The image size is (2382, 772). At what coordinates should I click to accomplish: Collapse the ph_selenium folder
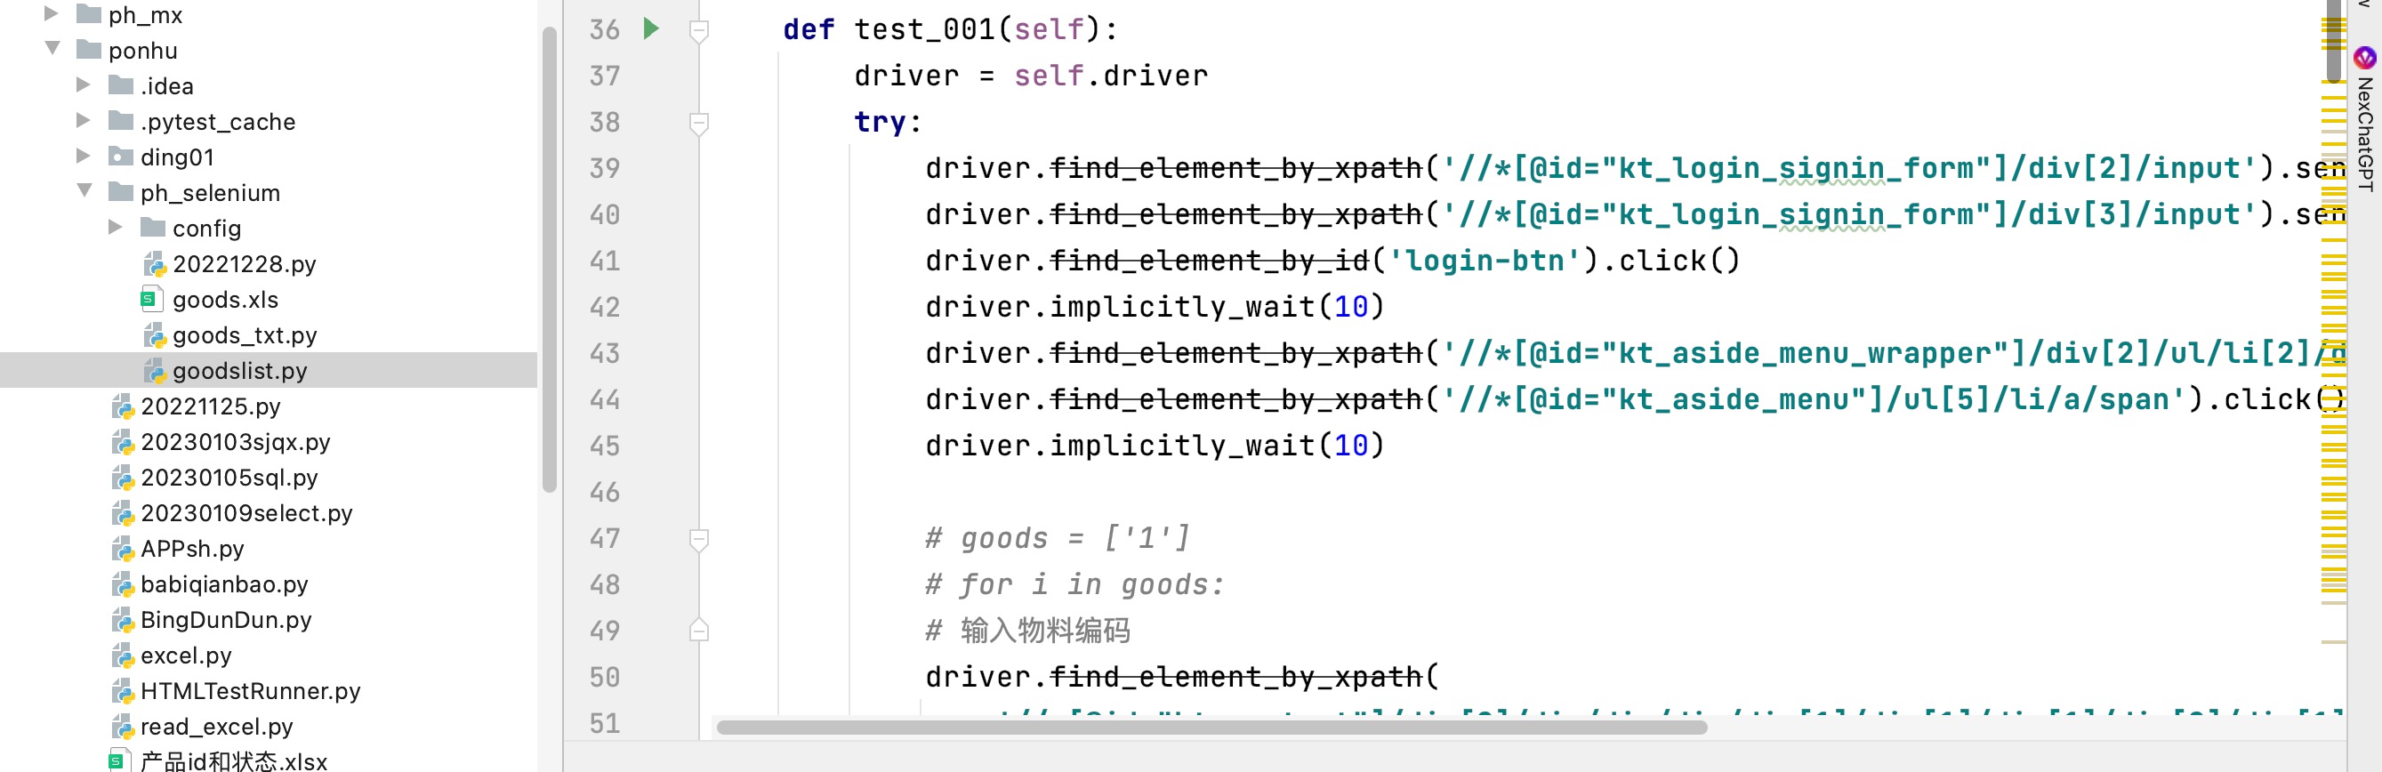click(x=84, y=190)
